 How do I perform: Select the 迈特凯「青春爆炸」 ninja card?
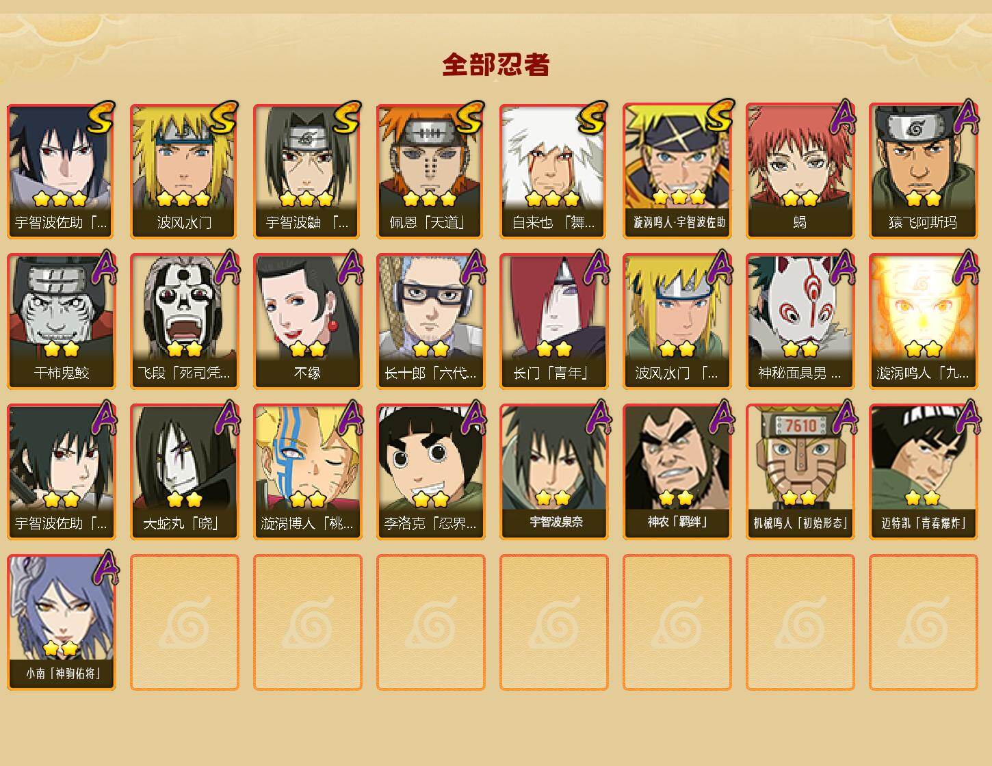click(924, 472)
